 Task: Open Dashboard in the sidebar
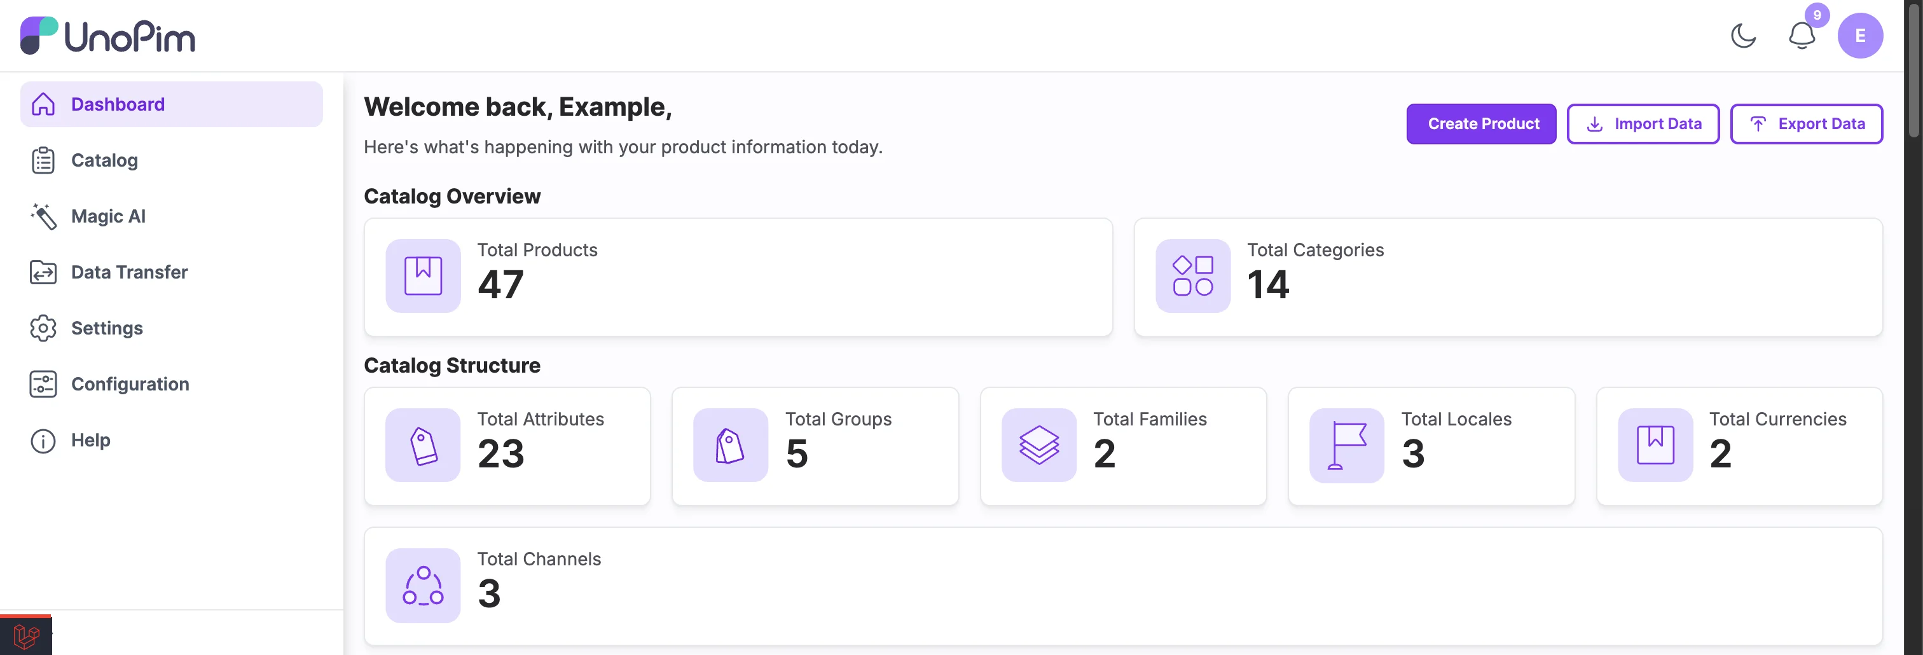click(172, 104)
